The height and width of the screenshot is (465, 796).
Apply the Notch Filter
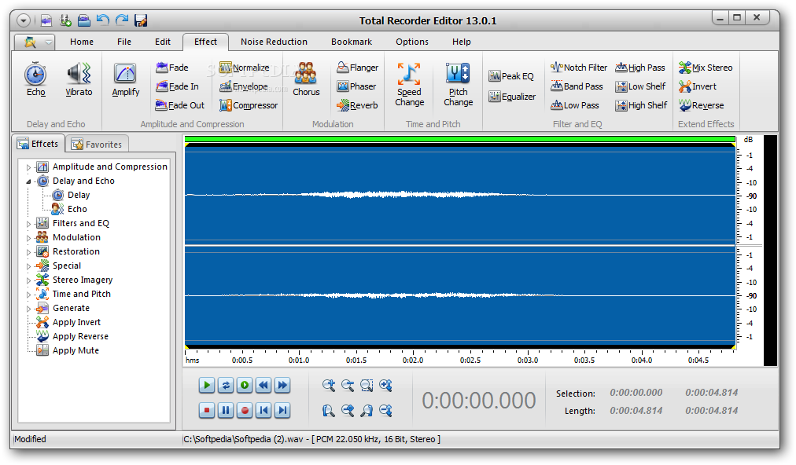tap(579, 68)
